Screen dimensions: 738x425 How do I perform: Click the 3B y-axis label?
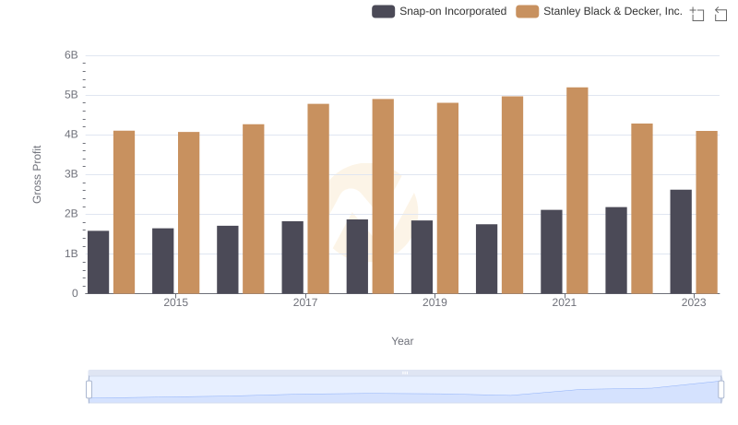(71, 174)
